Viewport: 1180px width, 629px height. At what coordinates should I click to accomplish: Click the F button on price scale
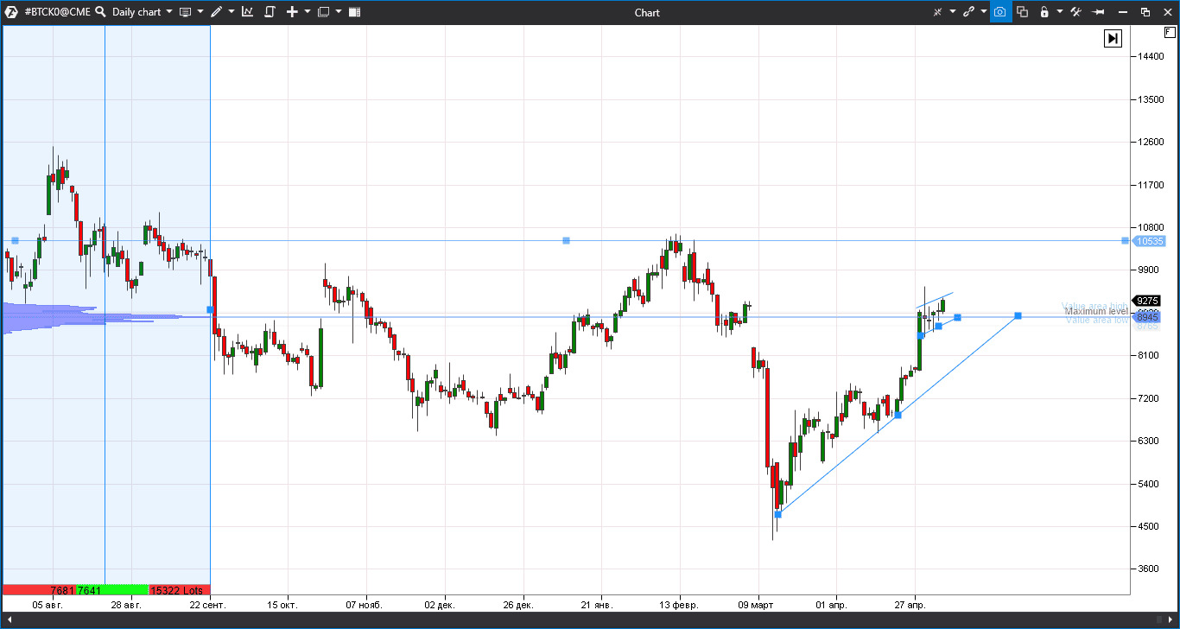pyautogui.click(x=1170, y=33)
